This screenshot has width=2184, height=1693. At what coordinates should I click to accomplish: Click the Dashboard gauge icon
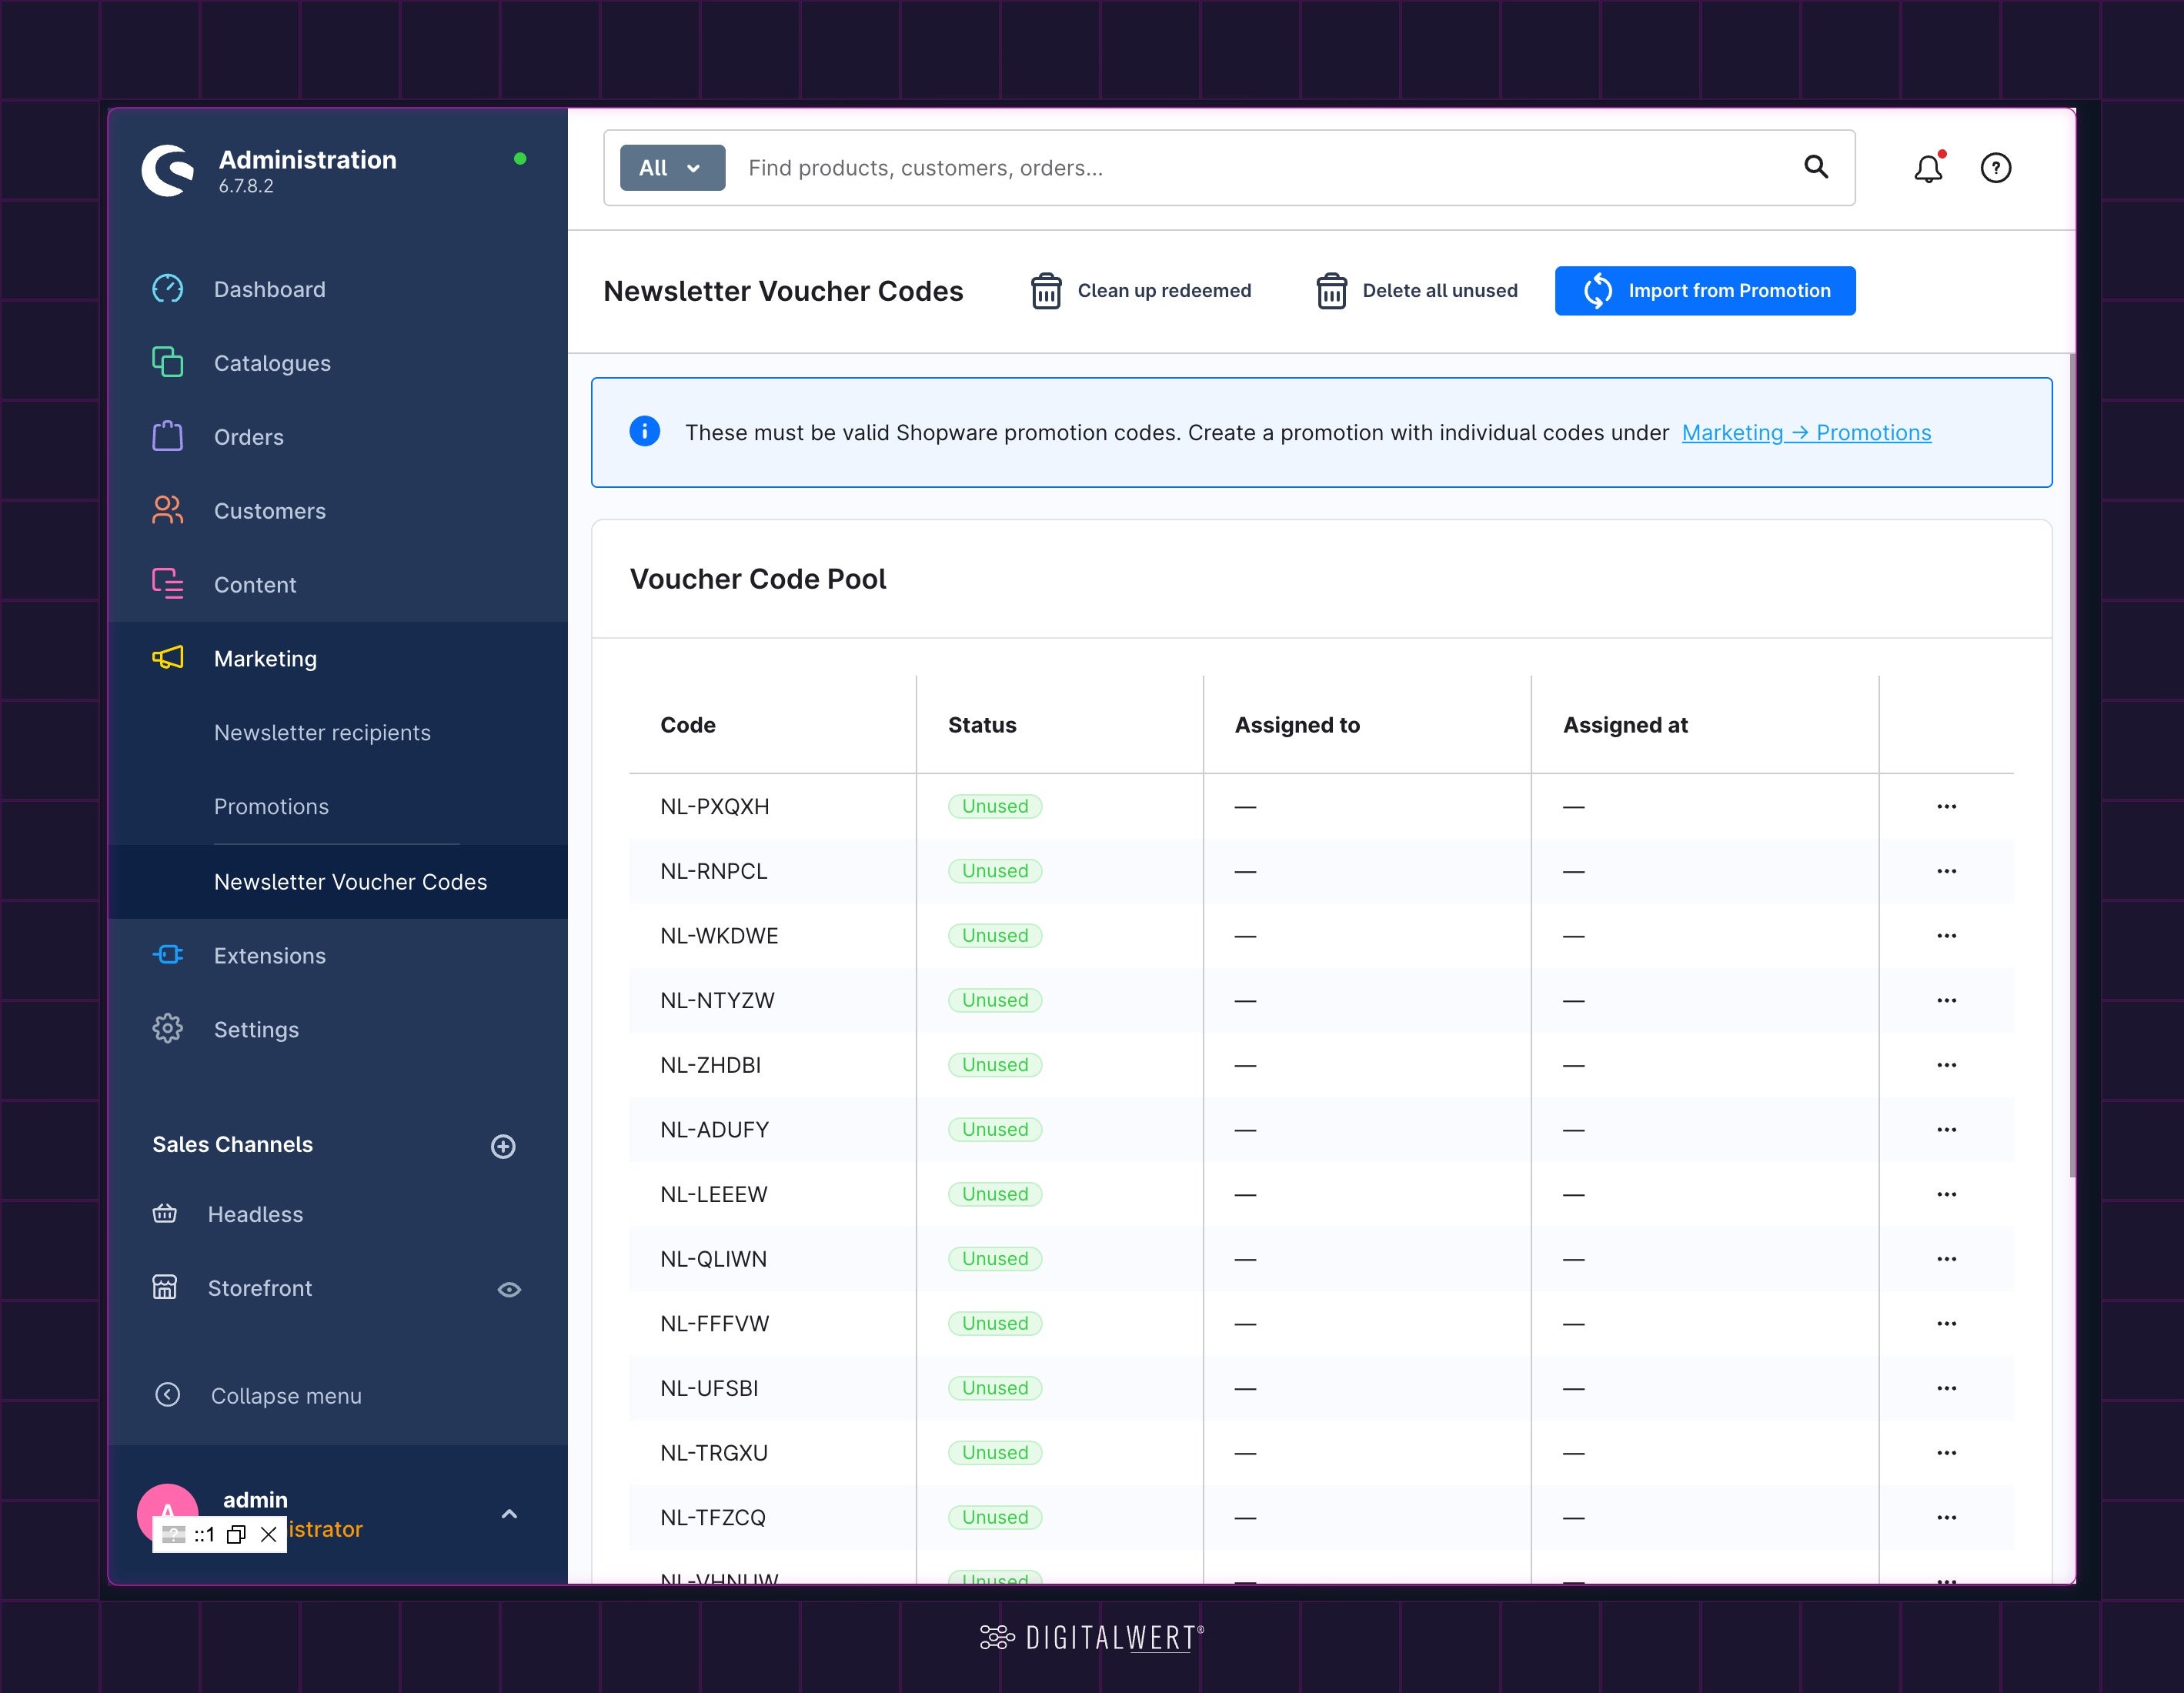(x=167, y=289)
